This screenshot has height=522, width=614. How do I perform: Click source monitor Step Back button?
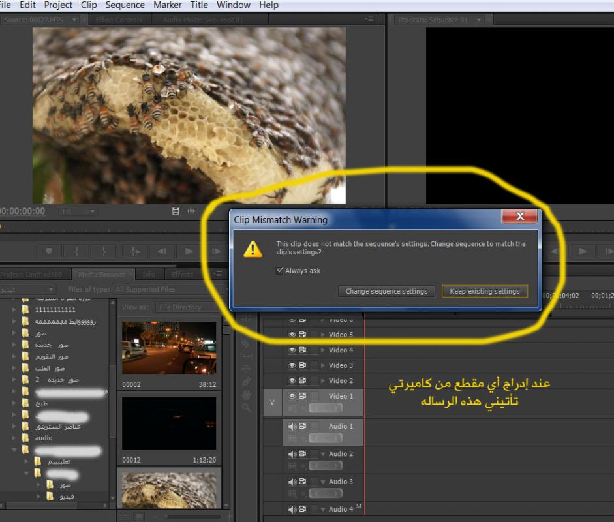click(162, 251)
